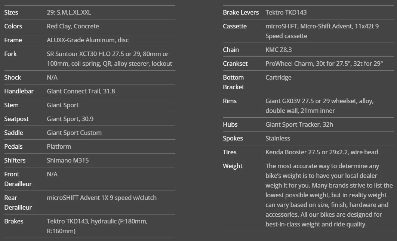This screenshot has height=241, width=397.
Task: Click the Brake Levers label
Action: coord(241,12)
